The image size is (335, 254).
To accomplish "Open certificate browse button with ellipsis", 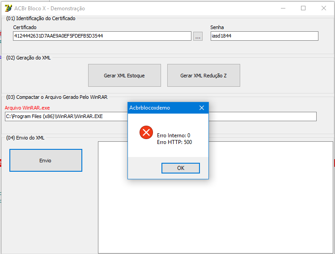I will [198, 36].
